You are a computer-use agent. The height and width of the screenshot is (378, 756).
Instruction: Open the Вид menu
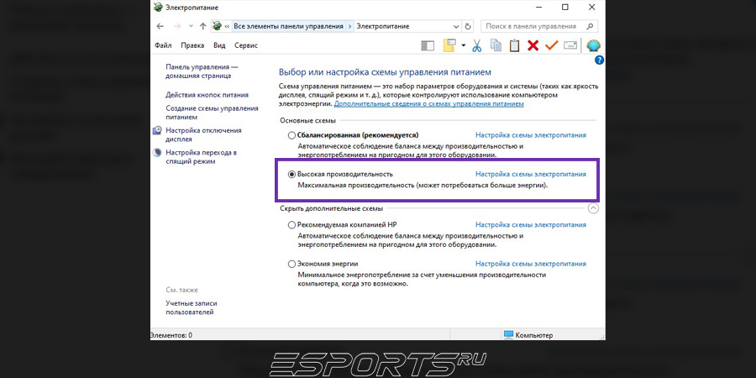[219, 45]
